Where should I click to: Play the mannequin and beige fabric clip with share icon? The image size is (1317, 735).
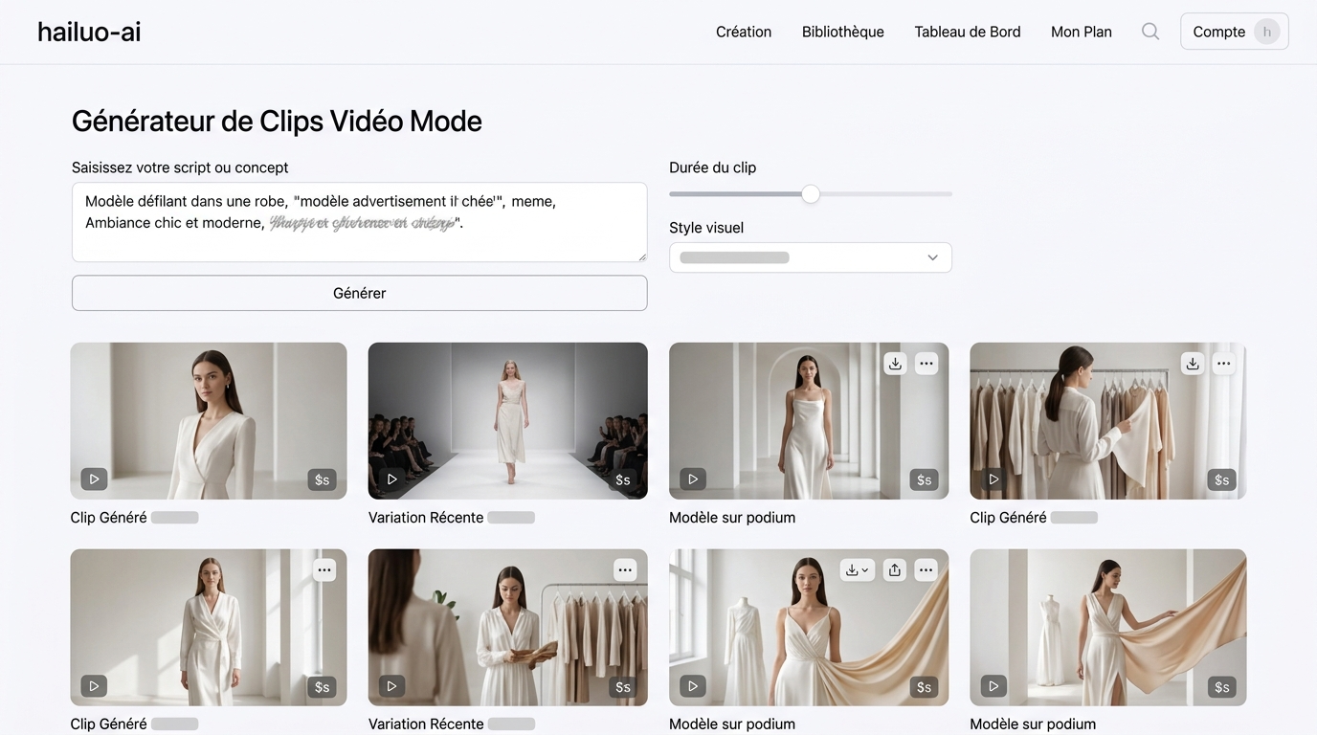point(693,685)
